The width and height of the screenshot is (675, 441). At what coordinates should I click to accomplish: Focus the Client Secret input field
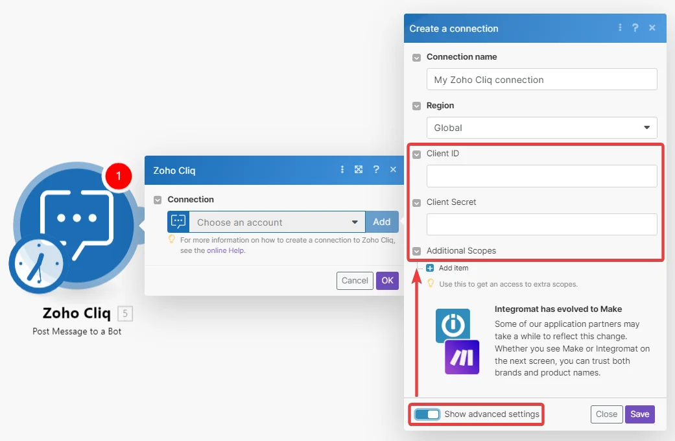541,224
